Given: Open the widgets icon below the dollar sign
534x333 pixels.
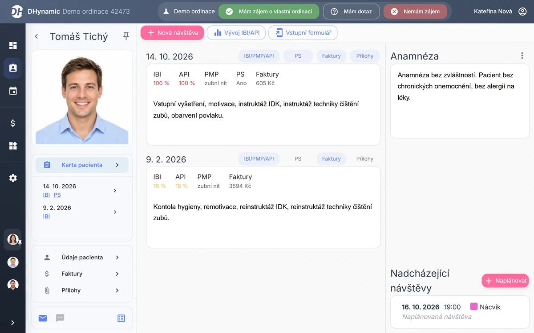Looking at the screenshot, I should [x=13, y=146].
